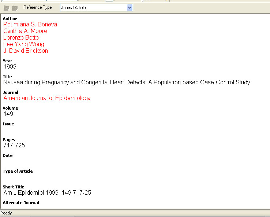Click the Type of Article label
Screen dimensions: 270x217
tap(18, 171)
